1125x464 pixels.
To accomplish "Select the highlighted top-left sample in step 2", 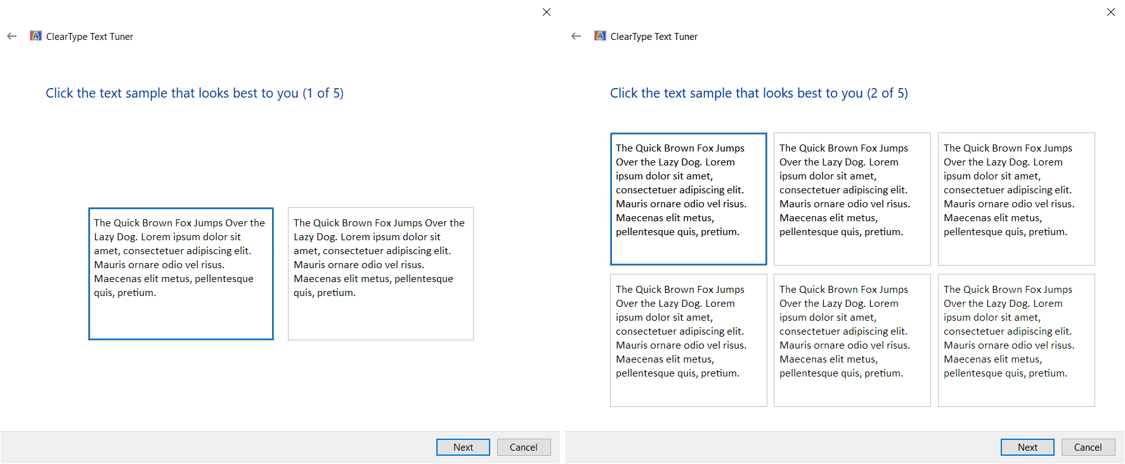I will pyautogui.click(x=689, y=198).
